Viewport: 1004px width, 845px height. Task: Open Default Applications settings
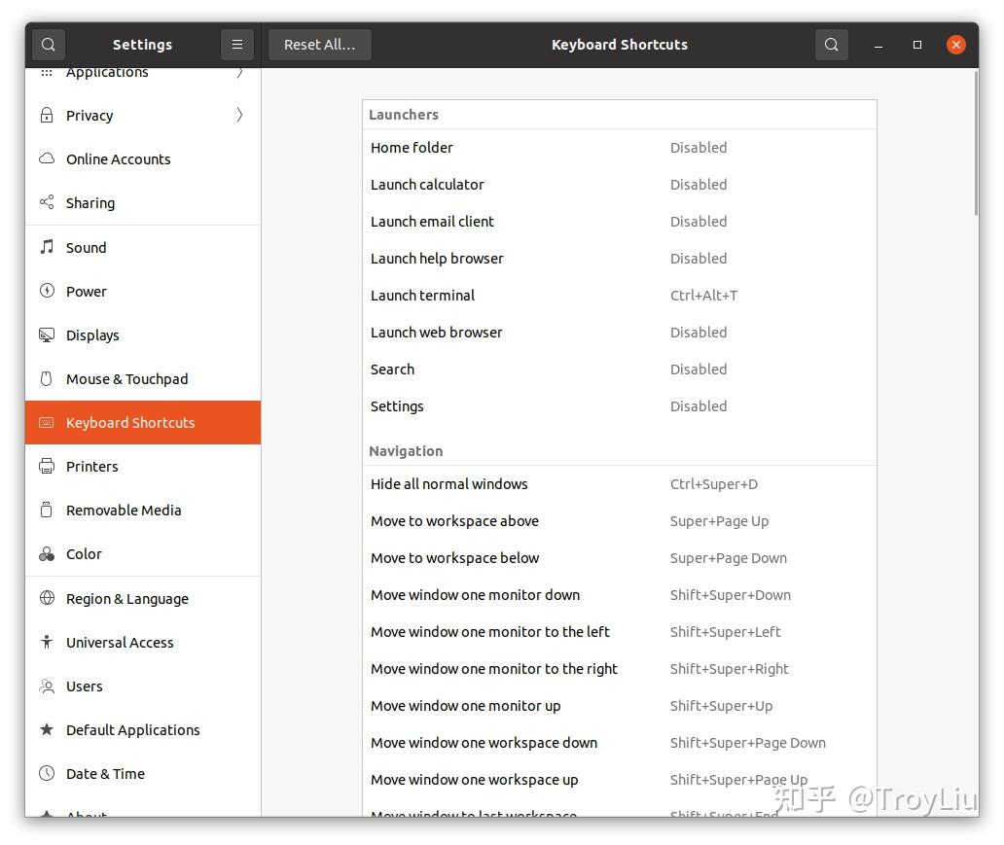click(133, 729)
